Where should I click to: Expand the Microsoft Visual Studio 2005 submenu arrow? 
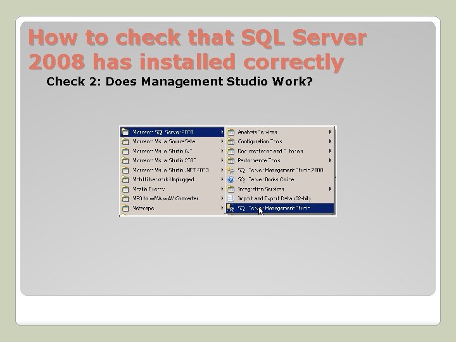click(x=222, y=160)
